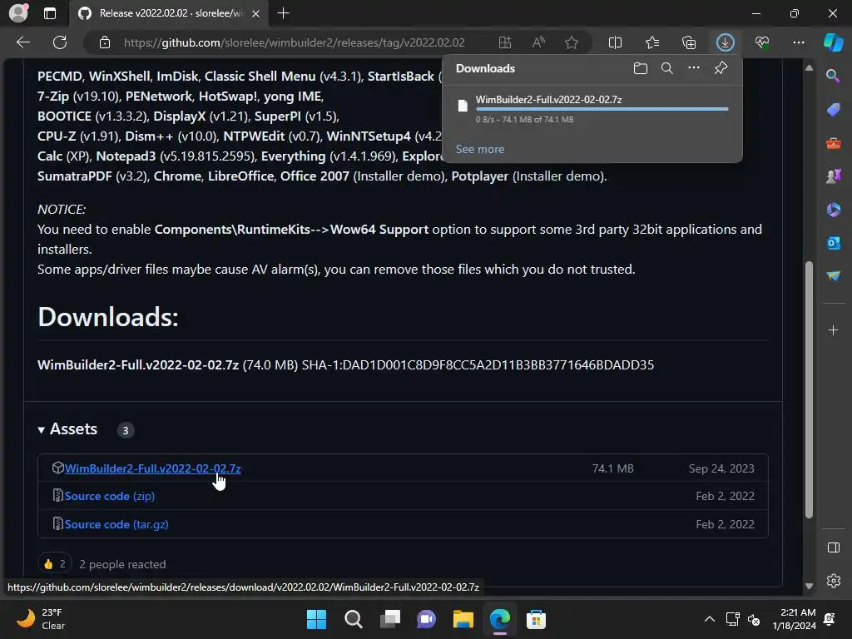Add a new sidebar app
The image size is (852, 639).
point(833,329)
